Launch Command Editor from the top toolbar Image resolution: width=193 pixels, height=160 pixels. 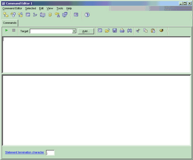click(28, 15)
